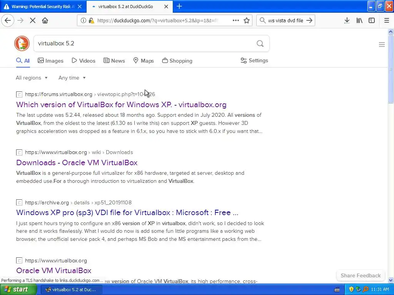This screenshot has height=295, width=394.
Task: Click the keyboard icon in the taskbar
Action: [337, 290]
